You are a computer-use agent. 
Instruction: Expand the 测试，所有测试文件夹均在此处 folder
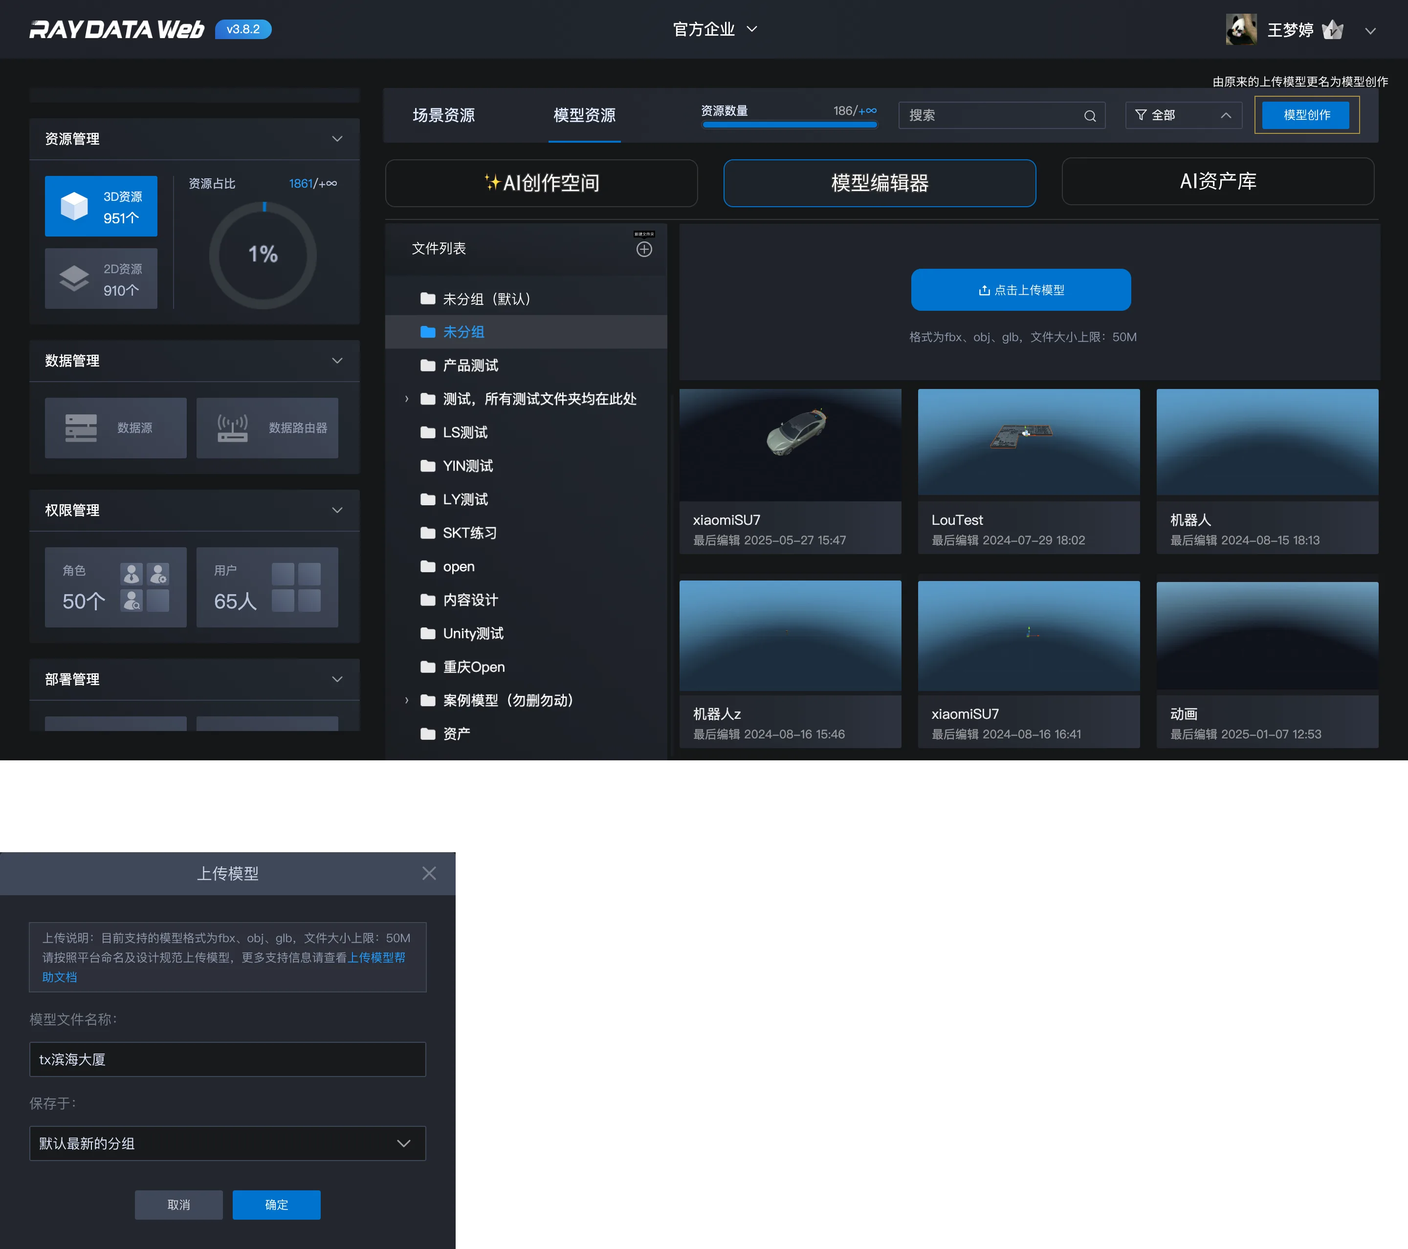[406, 399]
